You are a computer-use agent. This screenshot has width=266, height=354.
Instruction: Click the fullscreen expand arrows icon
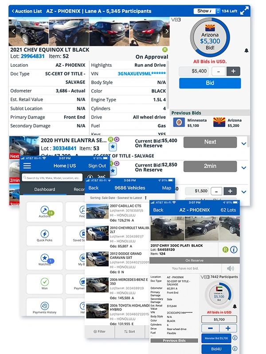[x=244, y=11]
